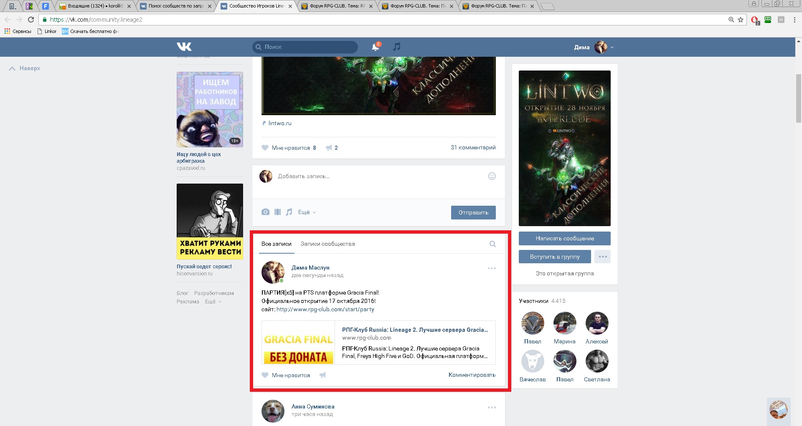
Task: Attach audio with the note icon
Action: pos(289,212)
